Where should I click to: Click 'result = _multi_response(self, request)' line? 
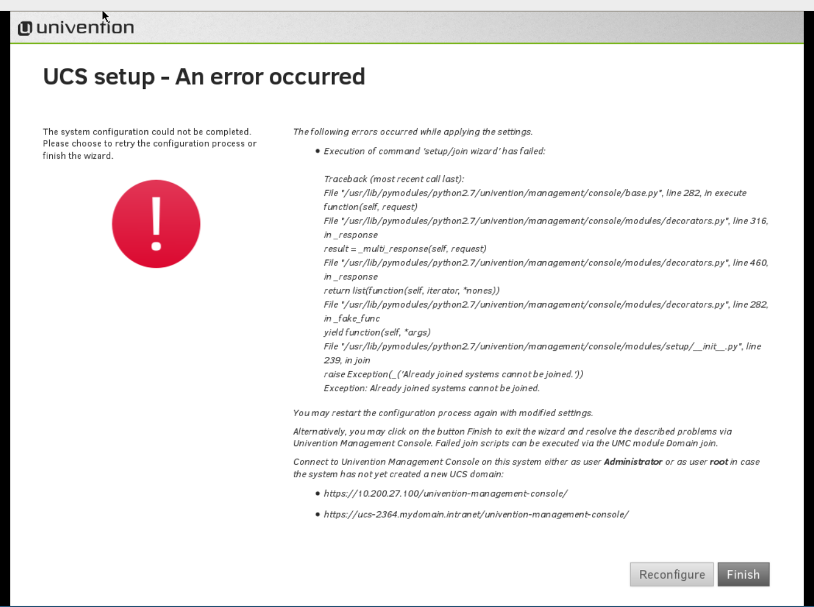point(404,249)
